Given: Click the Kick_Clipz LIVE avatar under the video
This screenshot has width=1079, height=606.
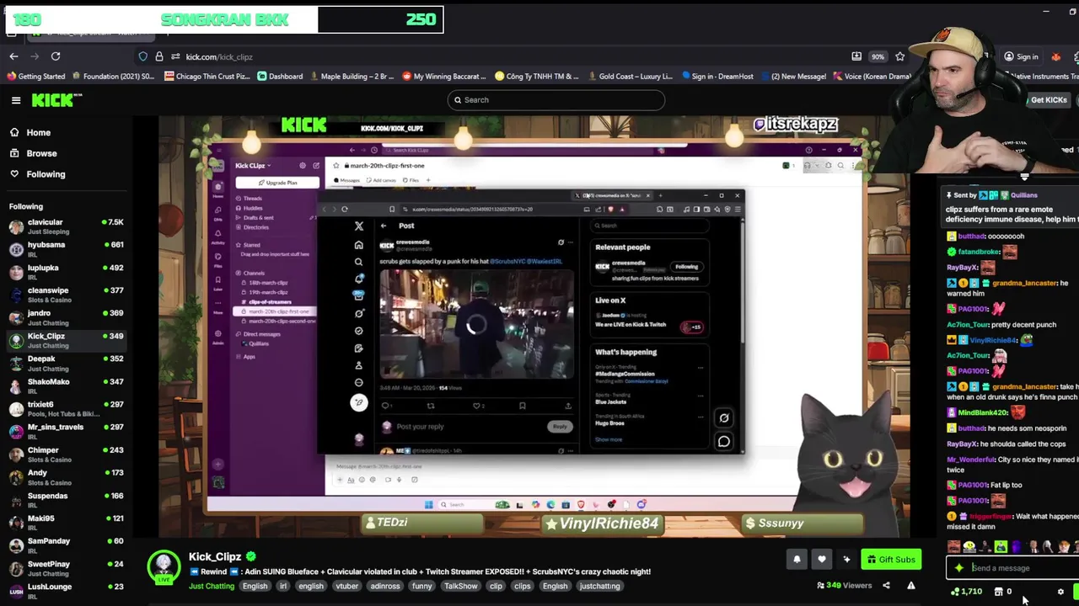Looking at the screenshot, I should 164,567.
